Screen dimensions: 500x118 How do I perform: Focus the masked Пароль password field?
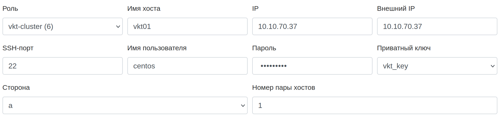312,66
